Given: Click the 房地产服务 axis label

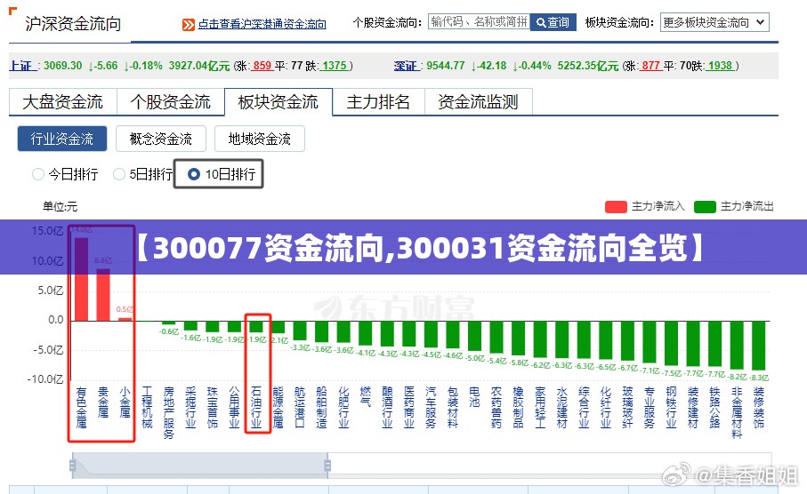Looking at the screenshot, I should click(x=169, y=413).
